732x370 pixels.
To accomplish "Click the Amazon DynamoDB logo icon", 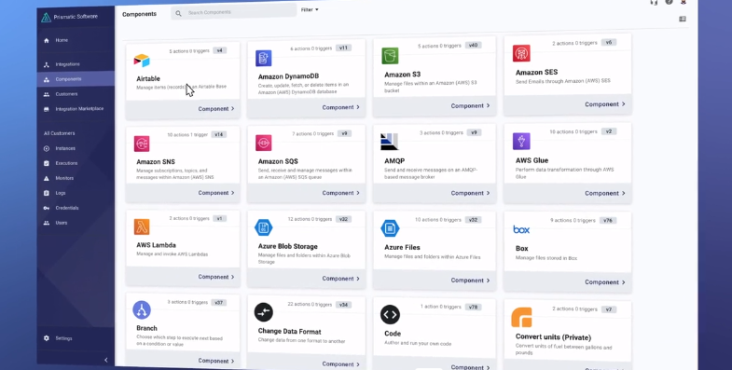I will [263, 59].
